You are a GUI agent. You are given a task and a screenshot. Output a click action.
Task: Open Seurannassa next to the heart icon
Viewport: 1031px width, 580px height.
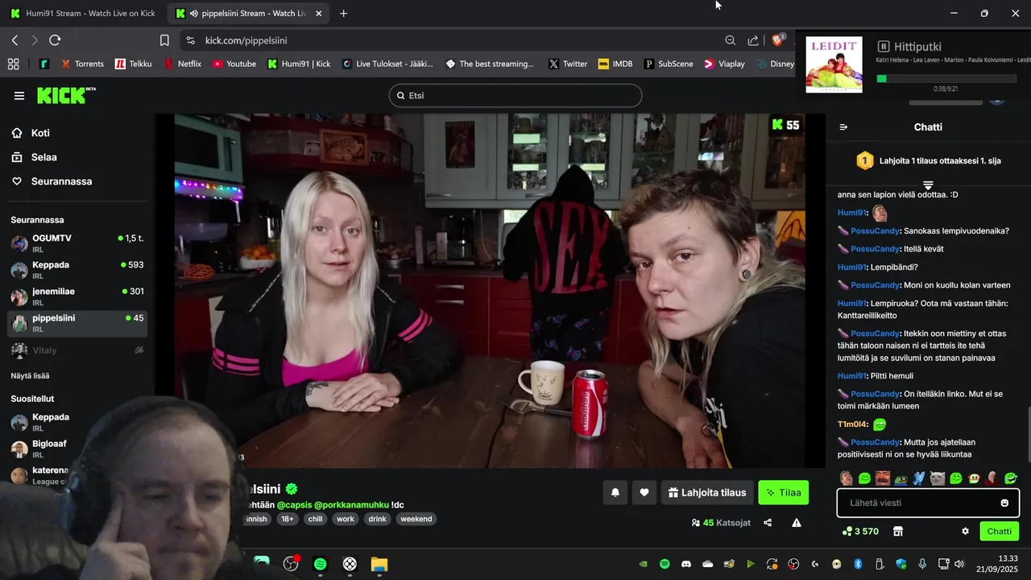(61, 181)
